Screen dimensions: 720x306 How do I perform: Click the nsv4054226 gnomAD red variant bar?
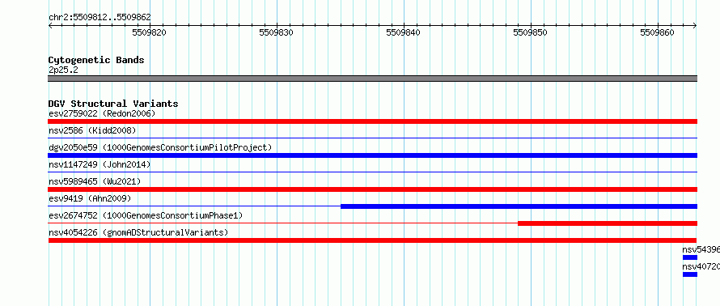tap(372, 240)
